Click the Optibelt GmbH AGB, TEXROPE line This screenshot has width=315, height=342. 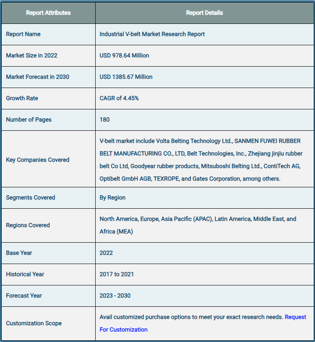coord(190,179)
